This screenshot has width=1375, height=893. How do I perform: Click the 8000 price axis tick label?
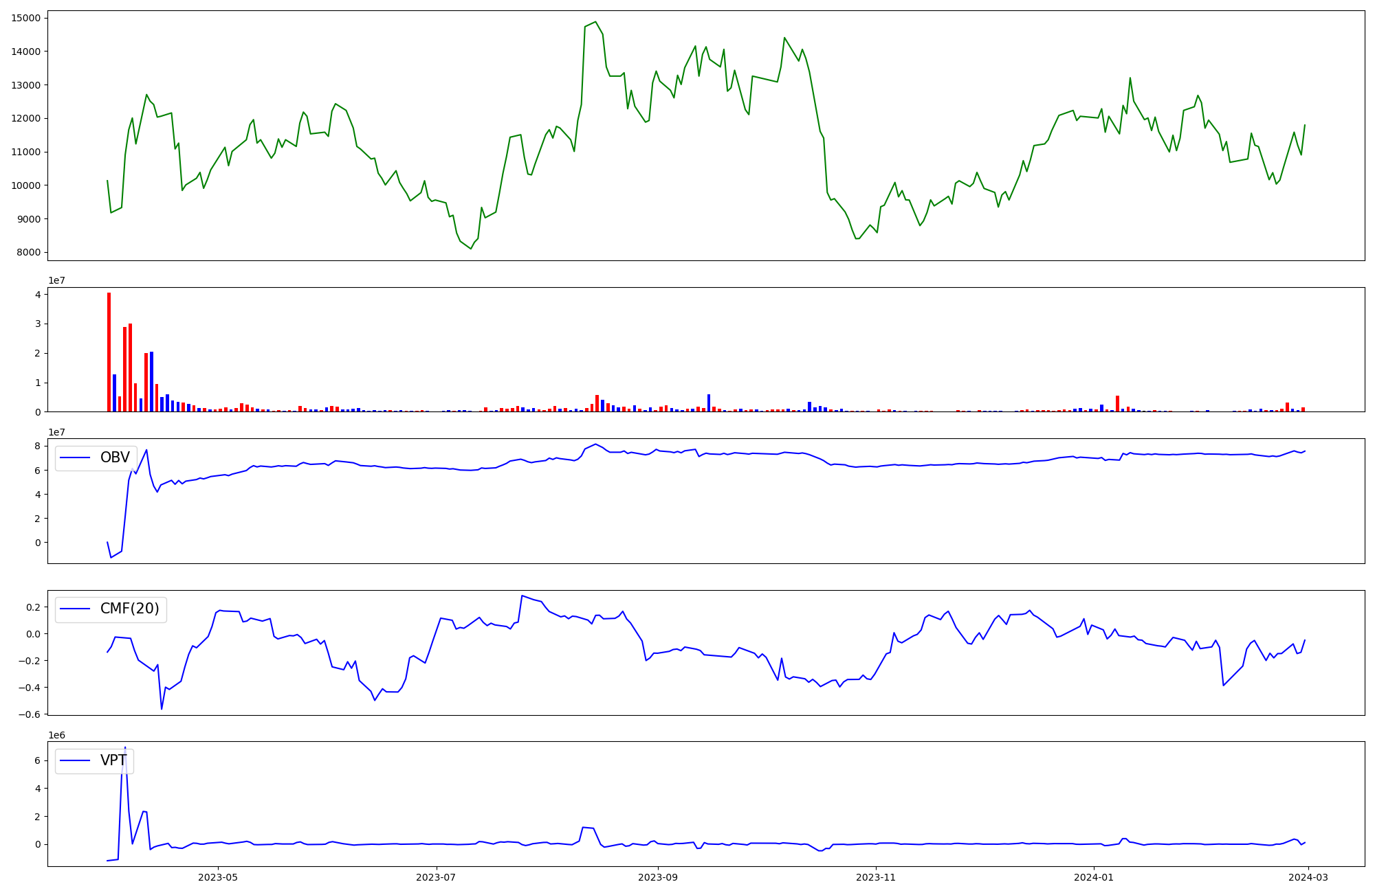click(29, 253)
